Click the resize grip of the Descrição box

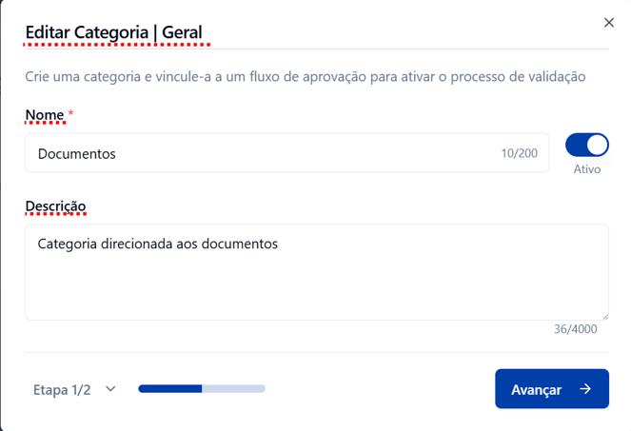tap(604, 316)
